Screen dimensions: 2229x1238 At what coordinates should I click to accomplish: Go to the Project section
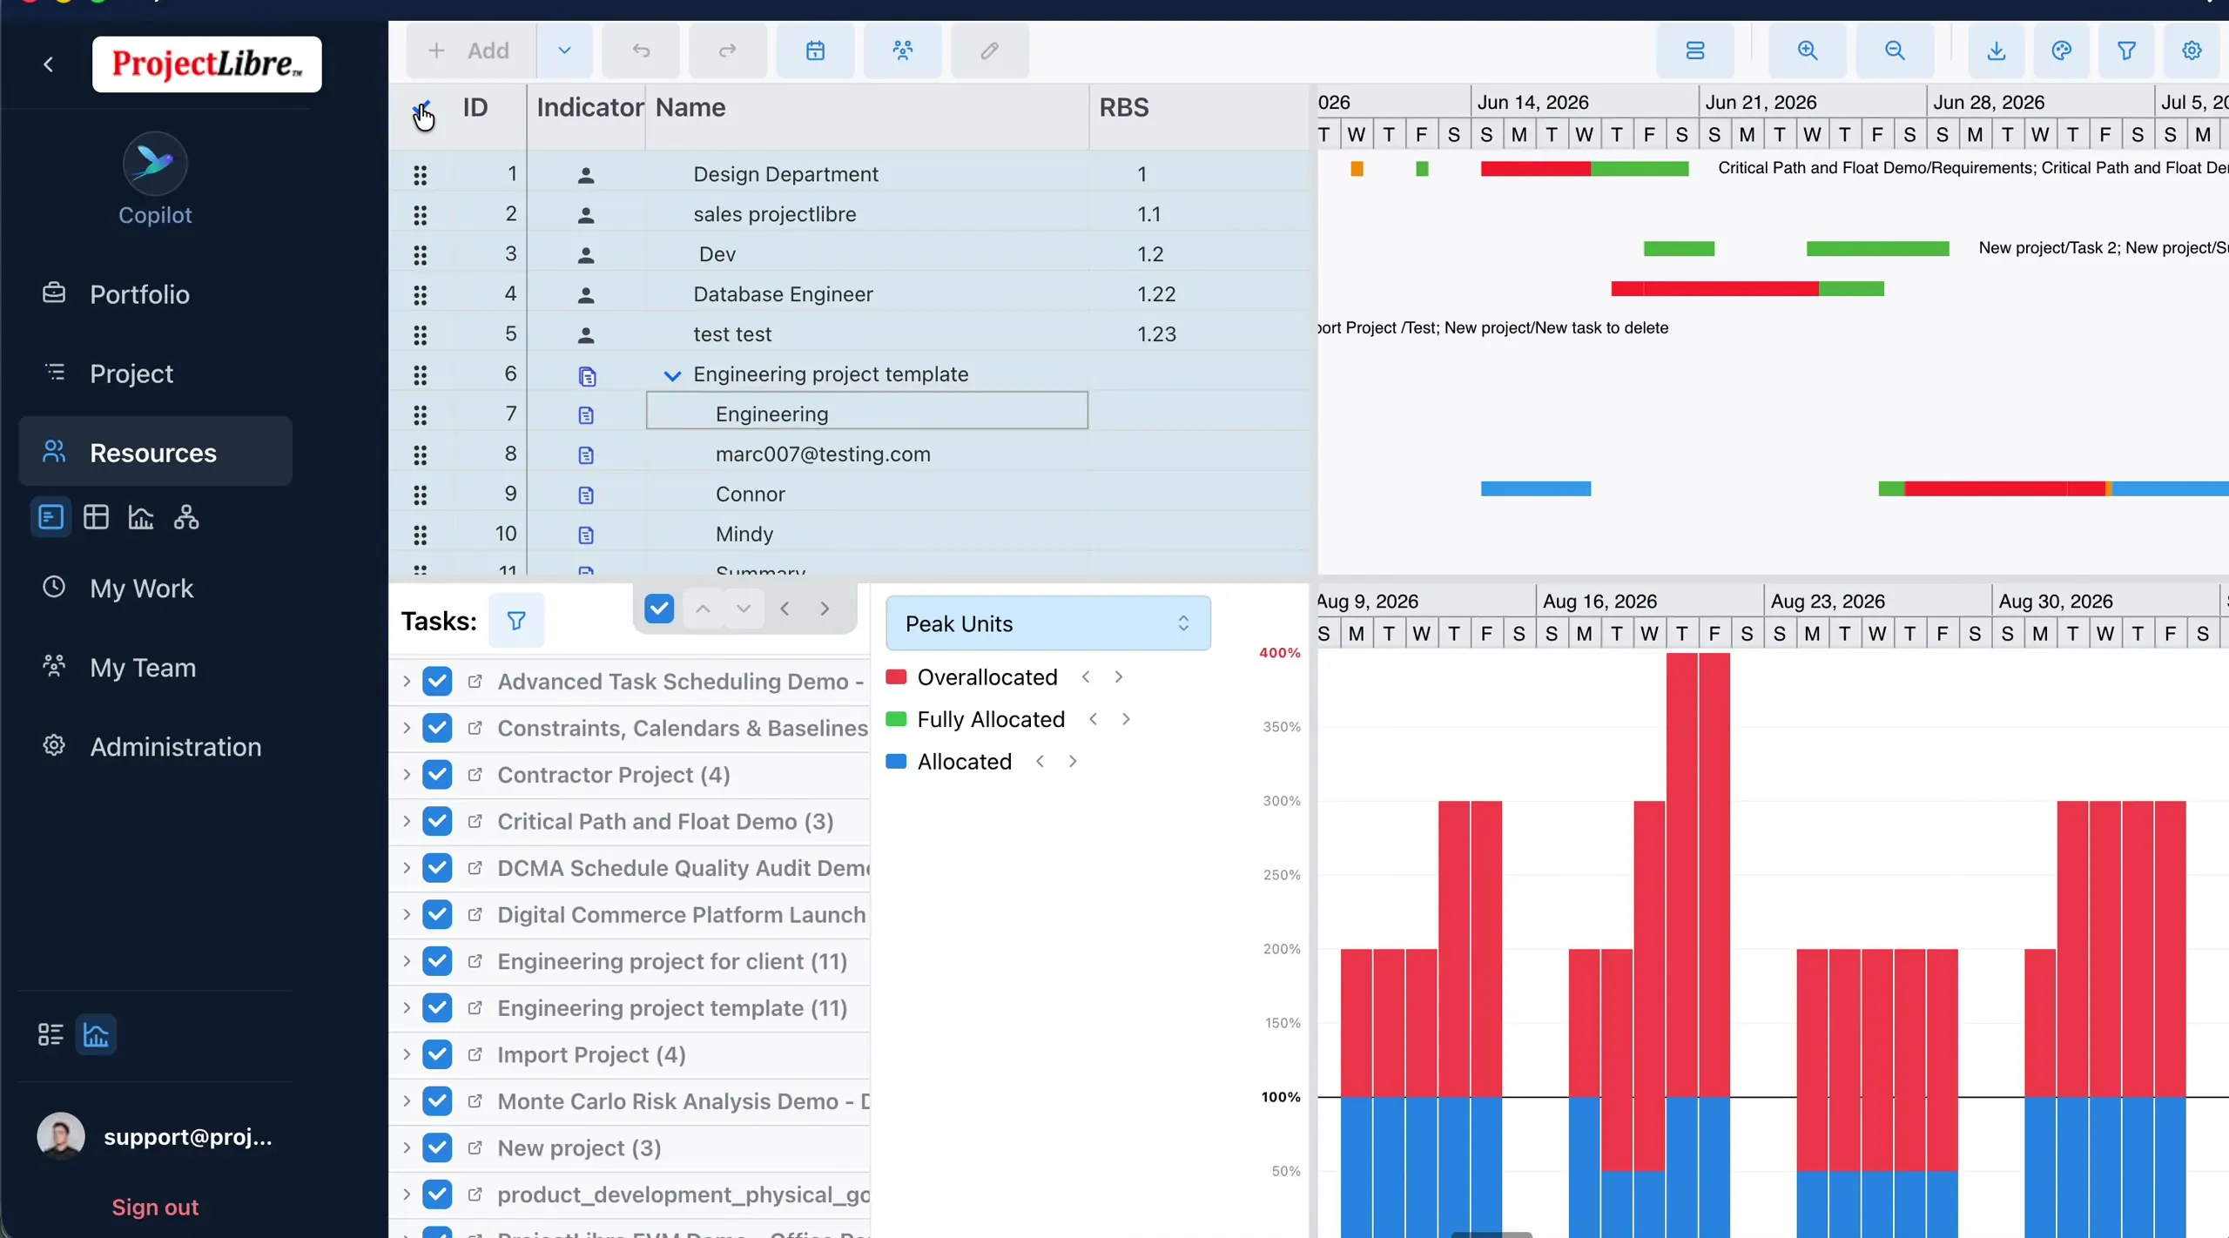(x=155, y=373)
